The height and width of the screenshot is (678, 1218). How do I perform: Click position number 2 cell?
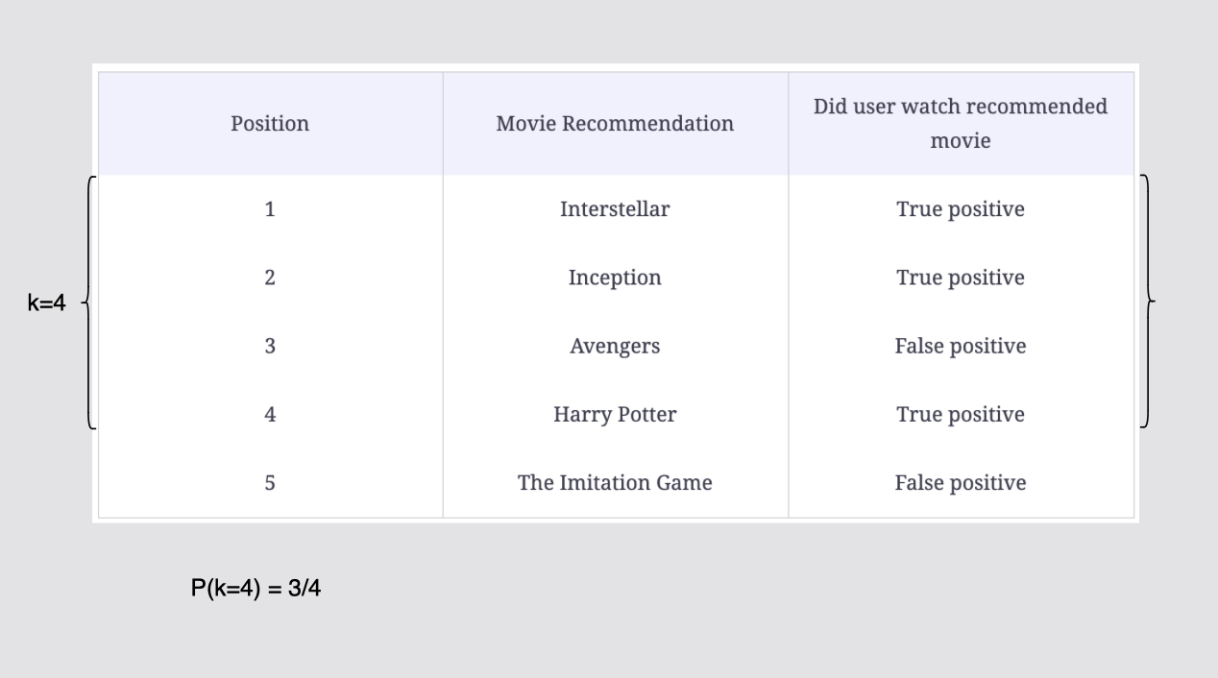270,278
